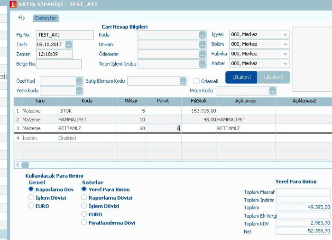This screenshot has height=240, width=332.
Task: Open the Ödemeler lookup ellipsis button
Action: tap(203, 54)
